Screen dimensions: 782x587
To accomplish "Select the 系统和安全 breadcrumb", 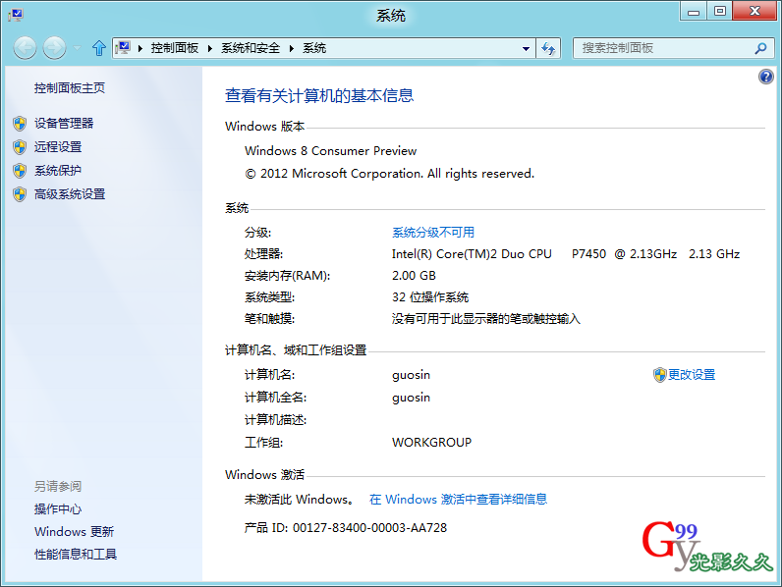I will coord(251,48).
